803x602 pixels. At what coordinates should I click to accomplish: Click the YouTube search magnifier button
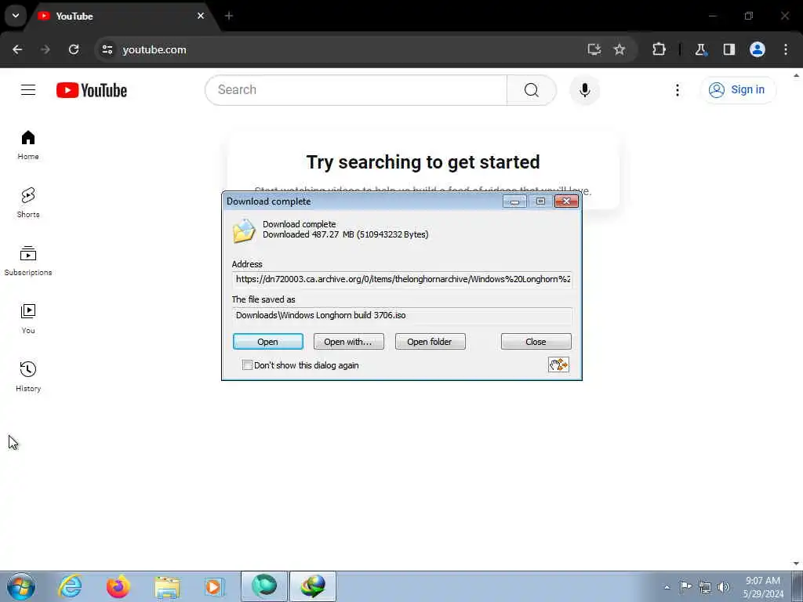tap(532, 90)
